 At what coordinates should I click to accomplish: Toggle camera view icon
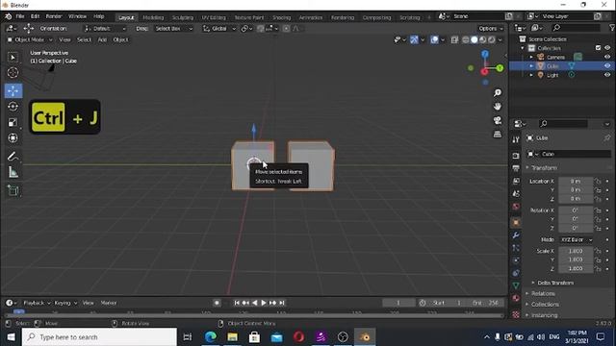click(x=498, y=120)
